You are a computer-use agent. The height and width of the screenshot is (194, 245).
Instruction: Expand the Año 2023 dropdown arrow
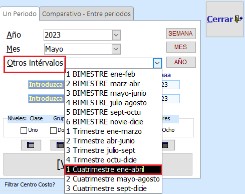coord(116,35)
